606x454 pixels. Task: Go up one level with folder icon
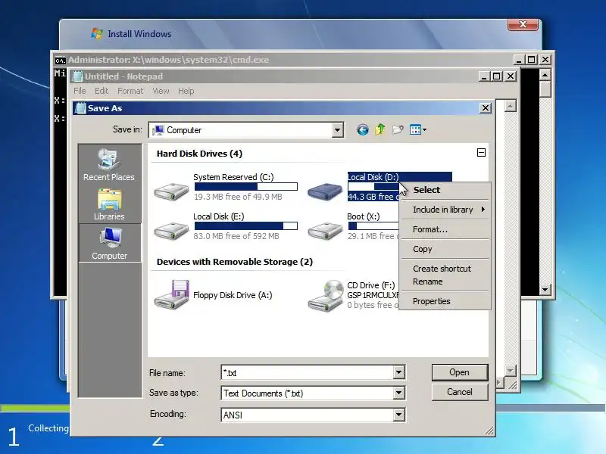pyautogui.click(x=380, y=129)
